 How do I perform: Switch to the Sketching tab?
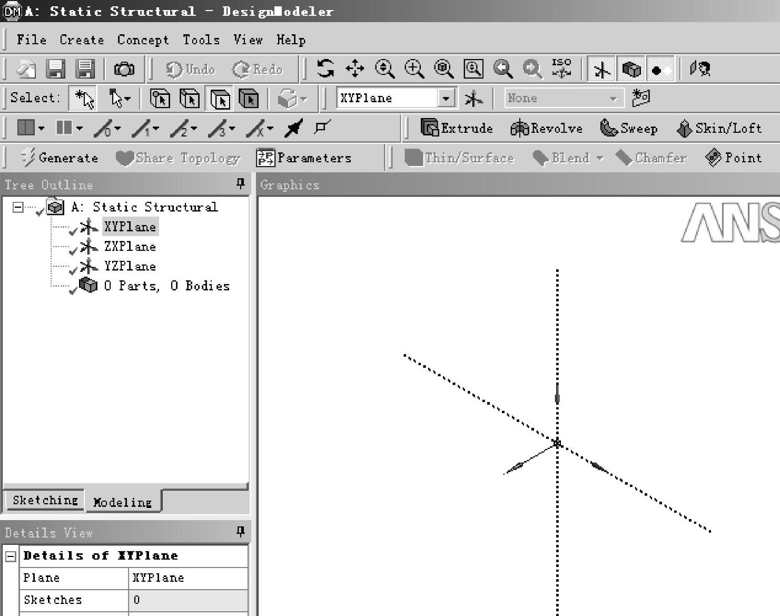(45, 500)
